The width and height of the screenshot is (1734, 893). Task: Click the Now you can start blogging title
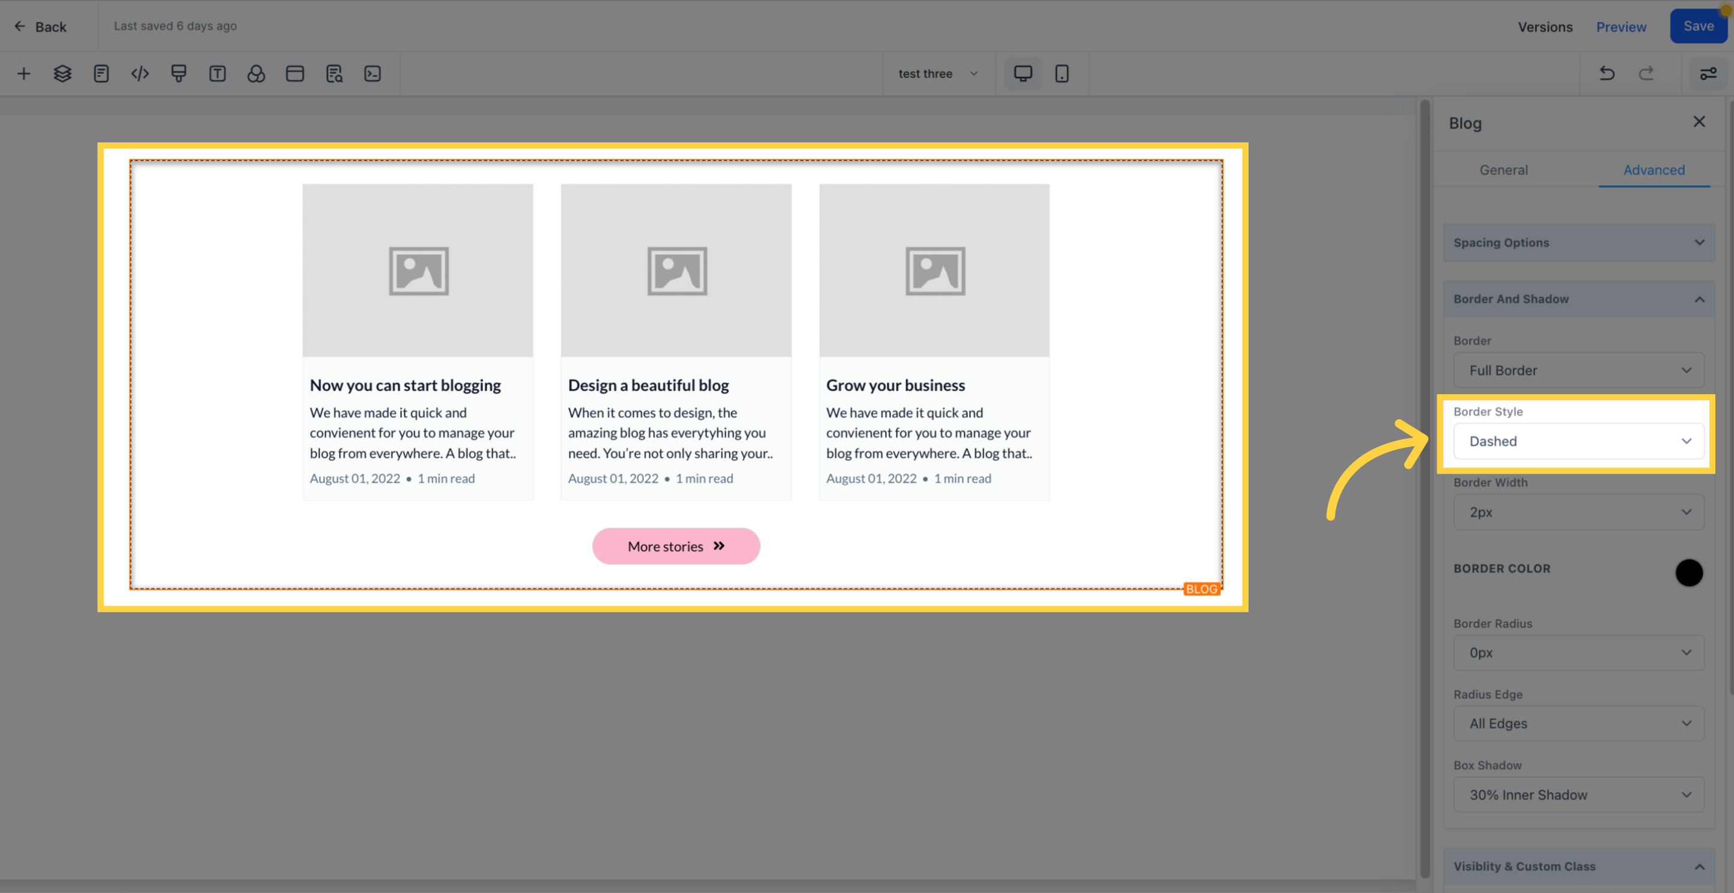405,385
